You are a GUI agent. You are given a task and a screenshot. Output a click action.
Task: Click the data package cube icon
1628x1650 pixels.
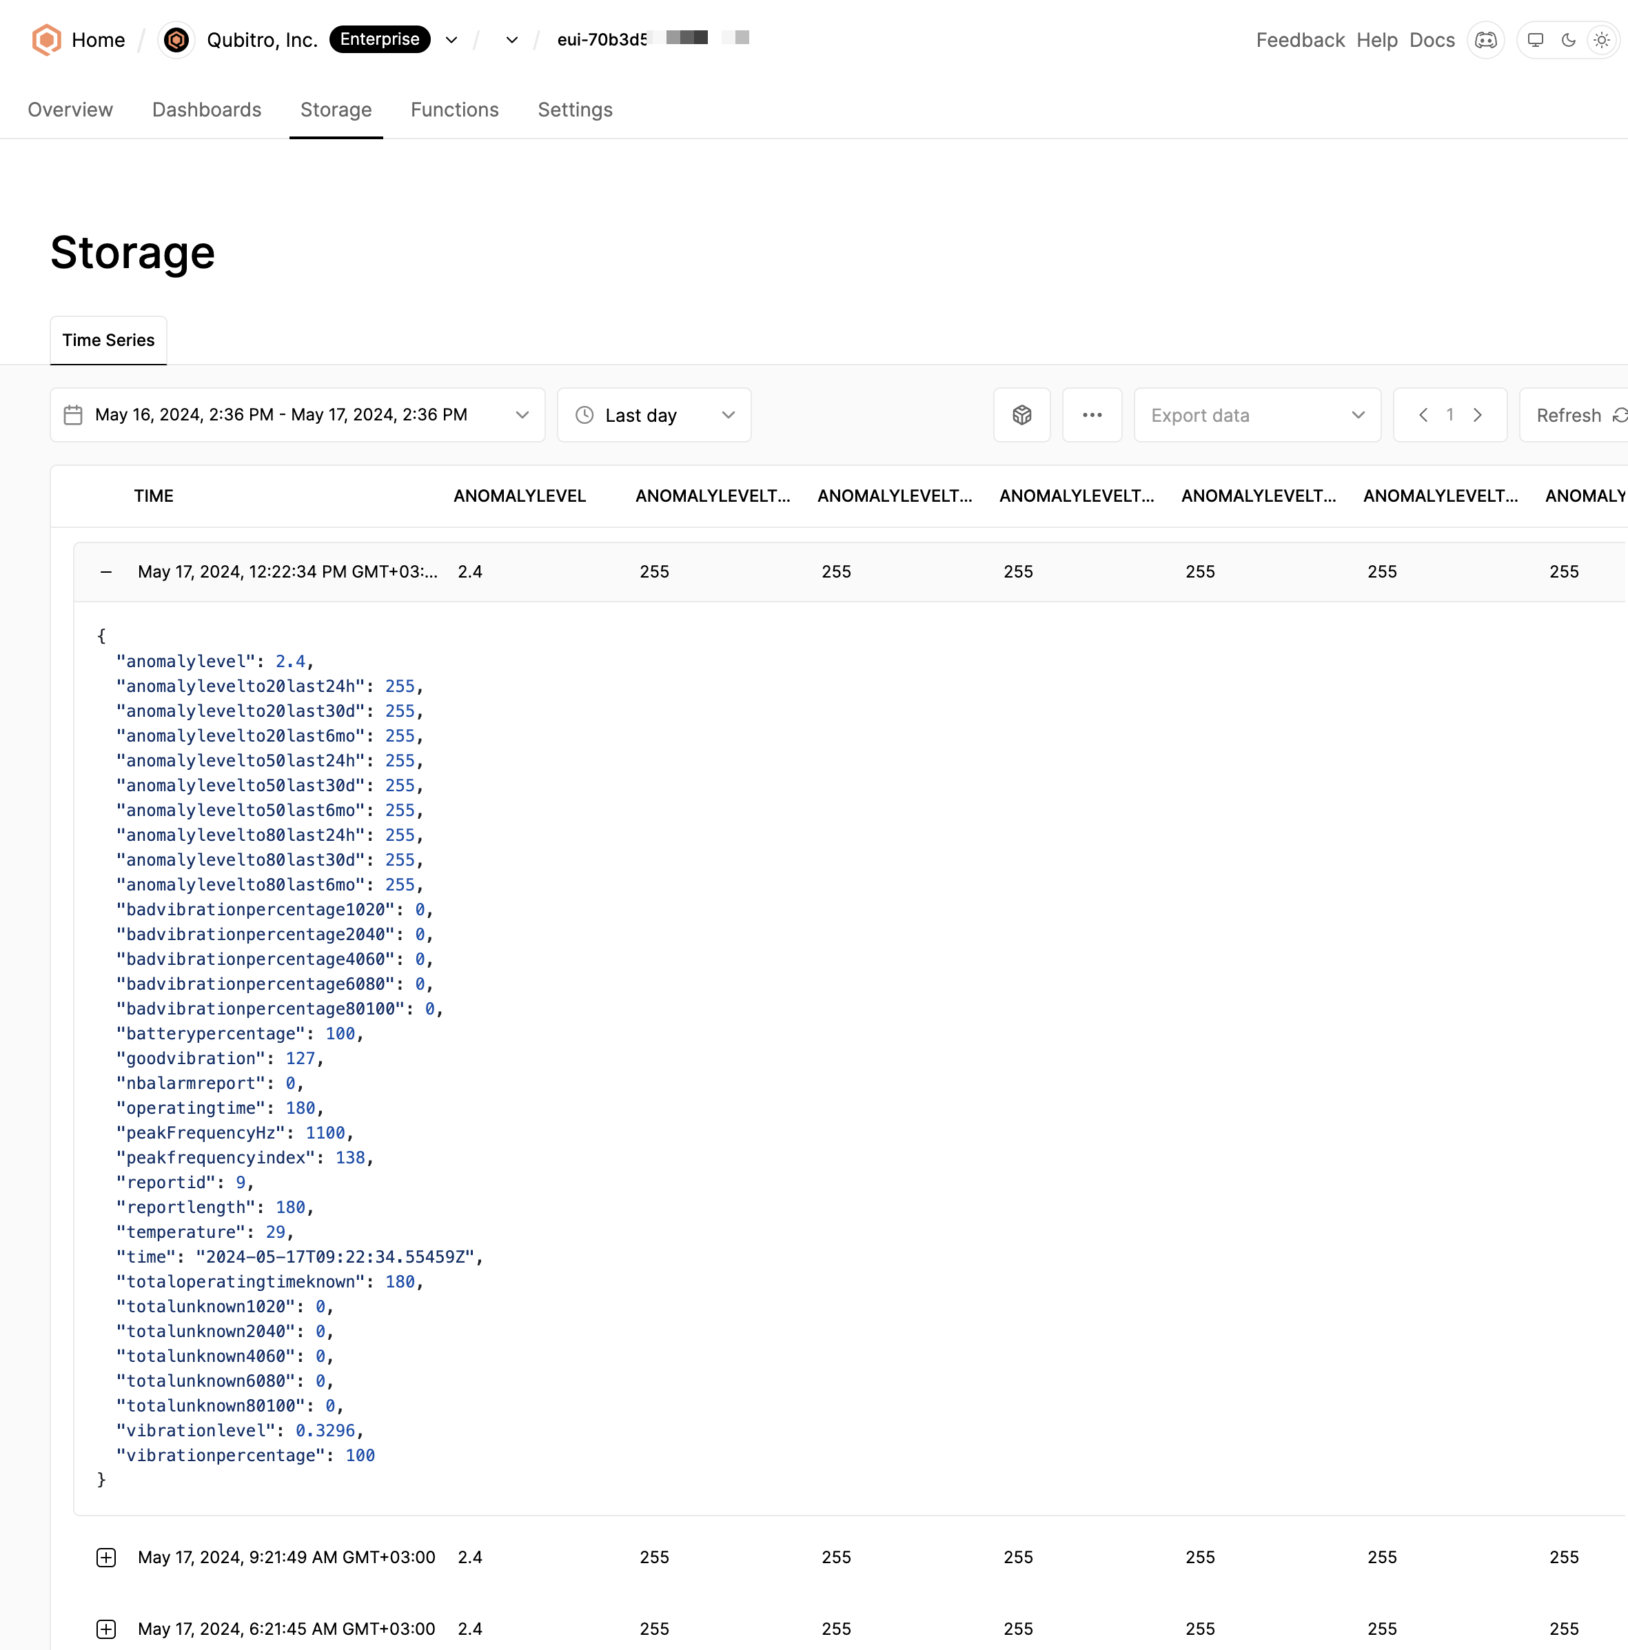1021,415
